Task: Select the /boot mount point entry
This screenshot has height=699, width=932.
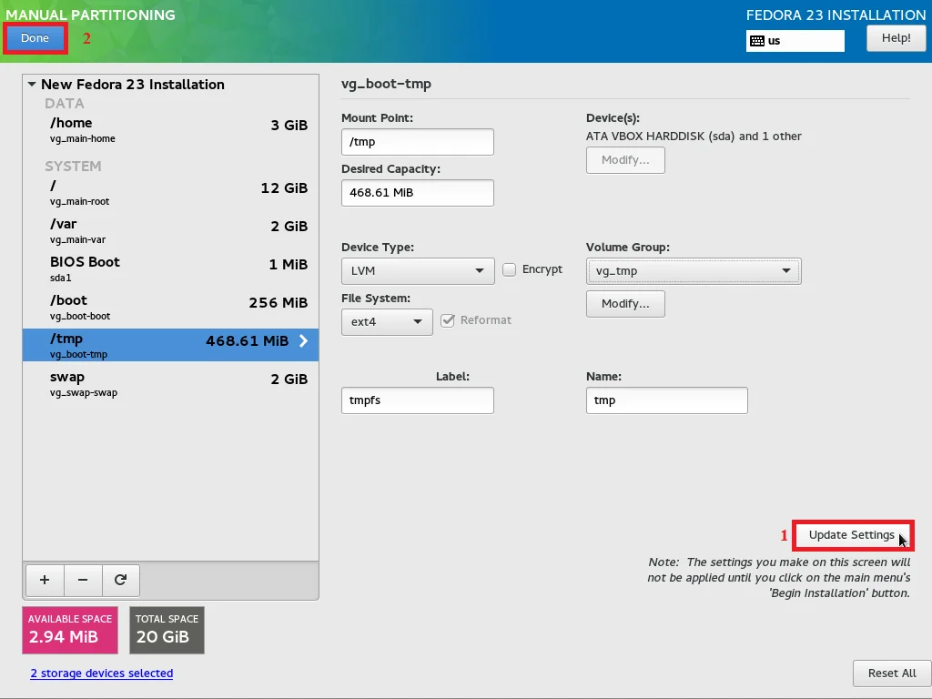Action: (170, 307)
